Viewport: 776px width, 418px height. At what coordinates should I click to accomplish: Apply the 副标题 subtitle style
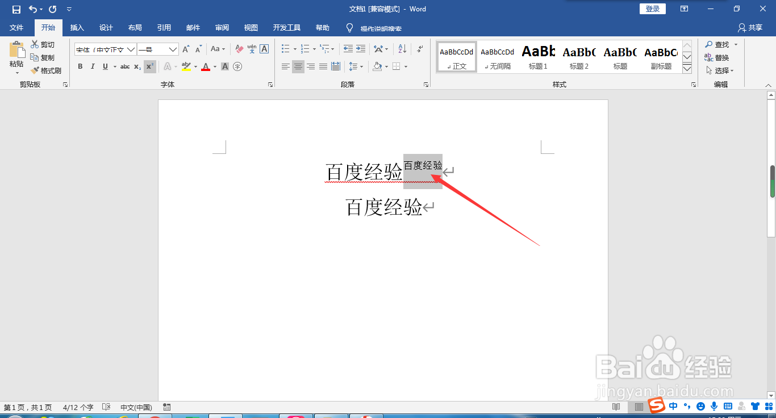661,57
